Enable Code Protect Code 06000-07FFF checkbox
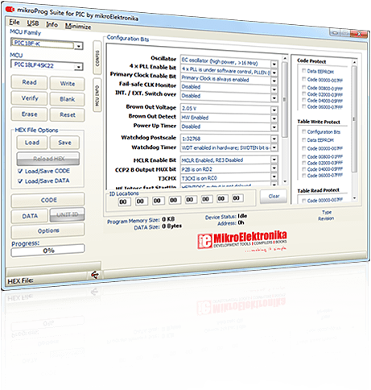The image size is (371, 390). coord(304,106)
